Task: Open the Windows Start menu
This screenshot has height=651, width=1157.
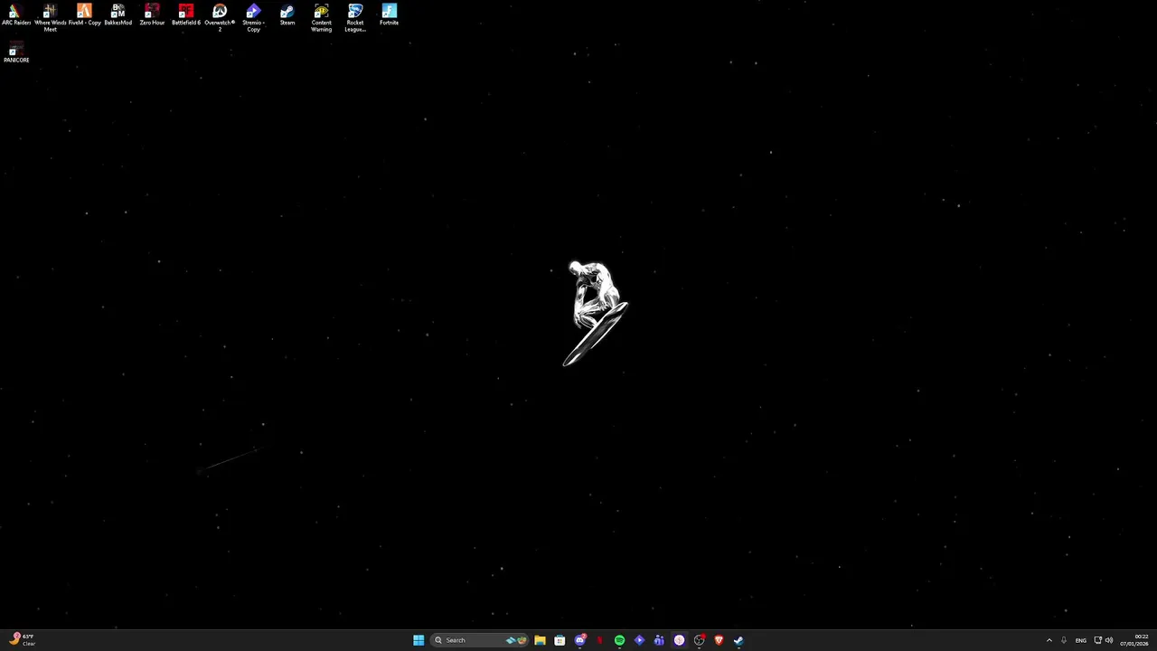Action: pyautogui.click(x=419, y=640)
